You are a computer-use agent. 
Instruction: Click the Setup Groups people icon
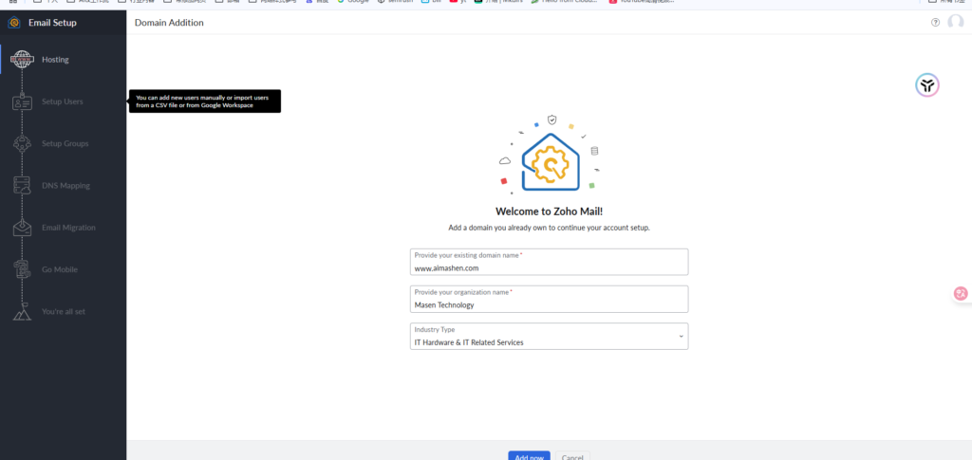click(23, 143)
